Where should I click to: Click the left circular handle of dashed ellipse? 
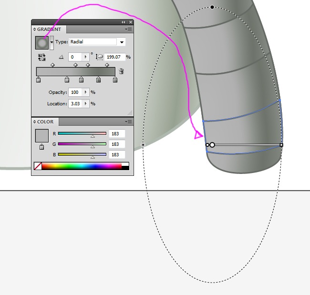click(x=143, y=145)
